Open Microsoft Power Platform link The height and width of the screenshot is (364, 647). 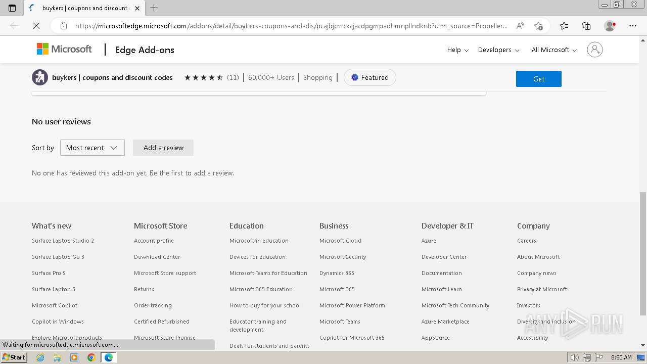click(352, 305)
